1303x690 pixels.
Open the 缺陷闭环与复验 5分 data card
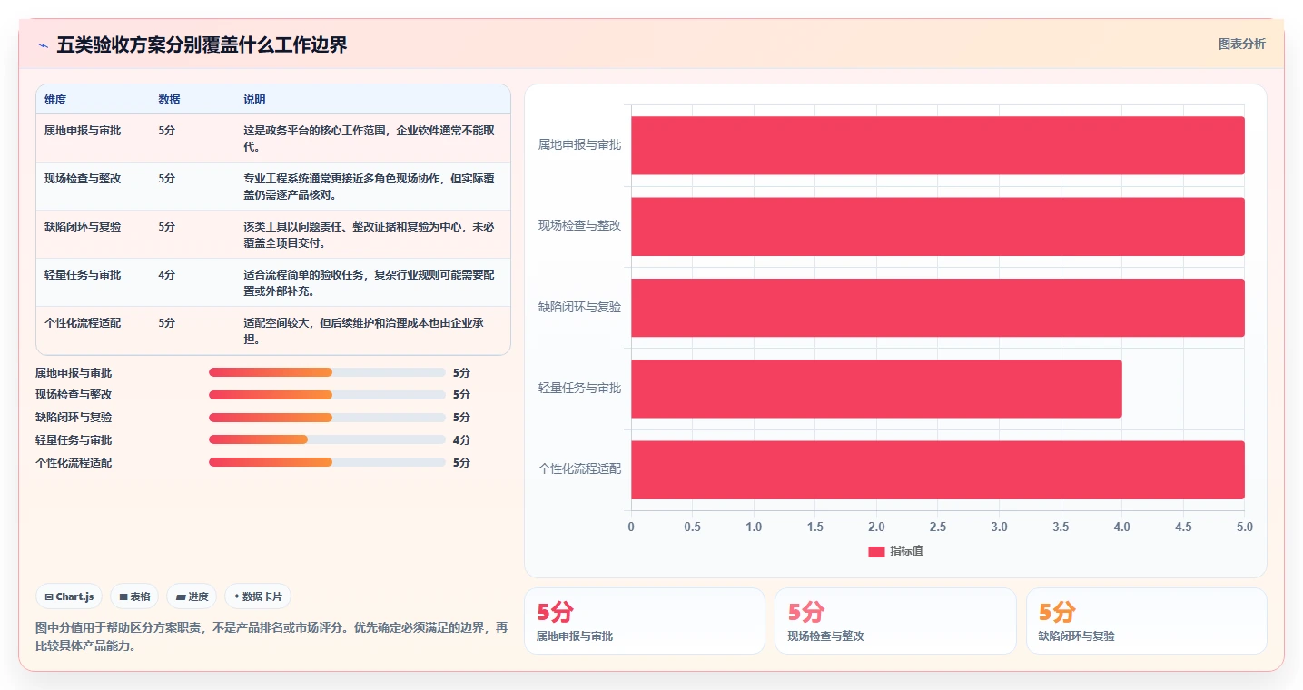click(1147, 621)
